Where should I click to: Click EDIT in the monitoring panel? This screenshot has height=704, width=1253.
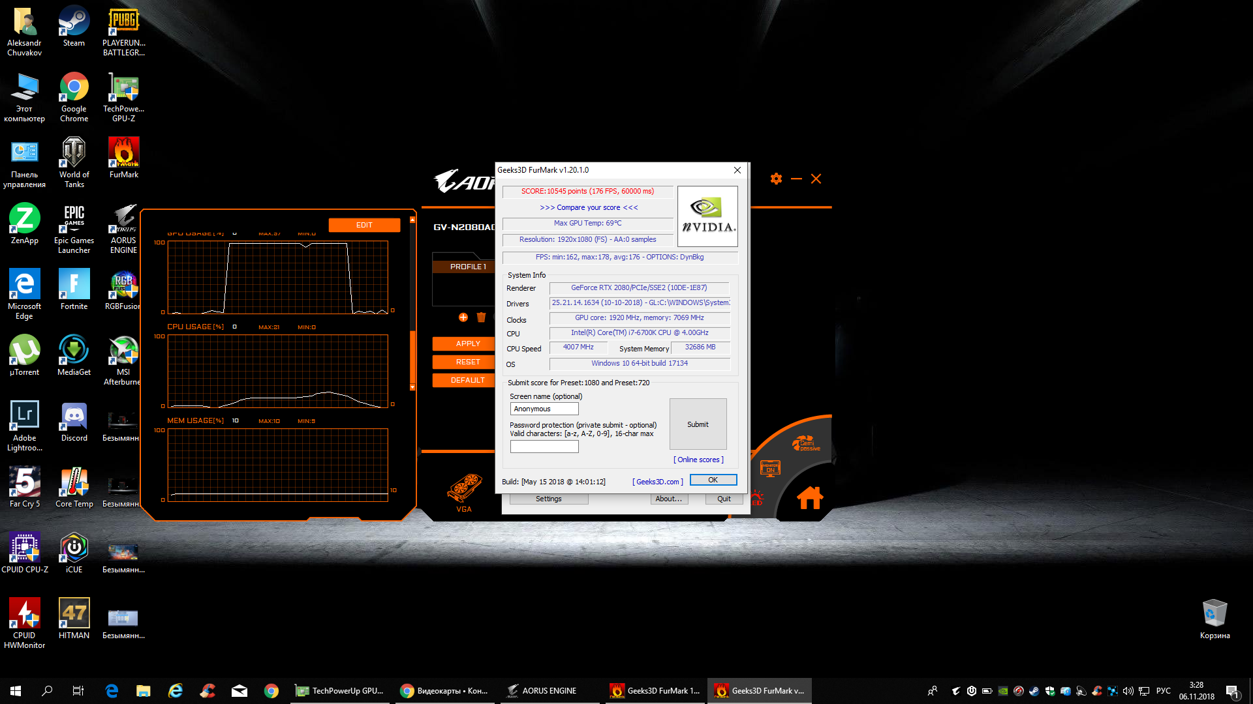pyautogui.click(x=364, y=225)
